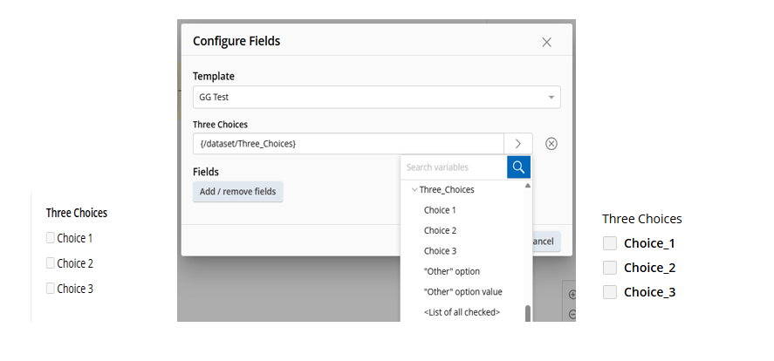774x361 pixels.
Task: Click the Add / remove fields button
Action: point(238,191)
